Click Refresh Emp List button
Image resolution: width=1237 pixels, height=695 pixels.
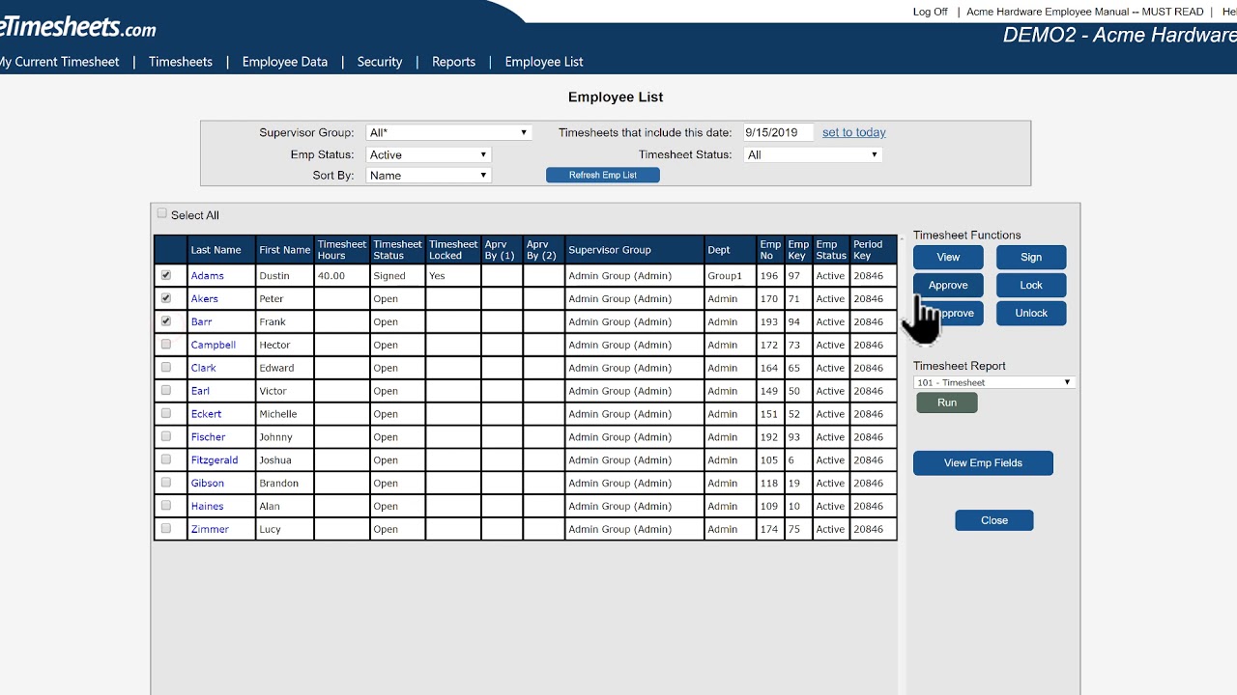click(603, 175)
